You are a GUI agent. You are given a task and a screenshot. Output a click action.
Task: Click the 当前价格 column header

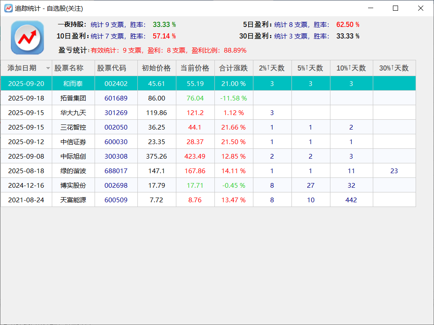coord(195,68)
